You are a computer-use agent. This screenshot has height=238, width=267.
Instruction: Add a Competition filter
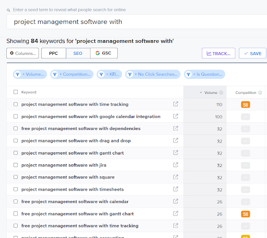71,74
